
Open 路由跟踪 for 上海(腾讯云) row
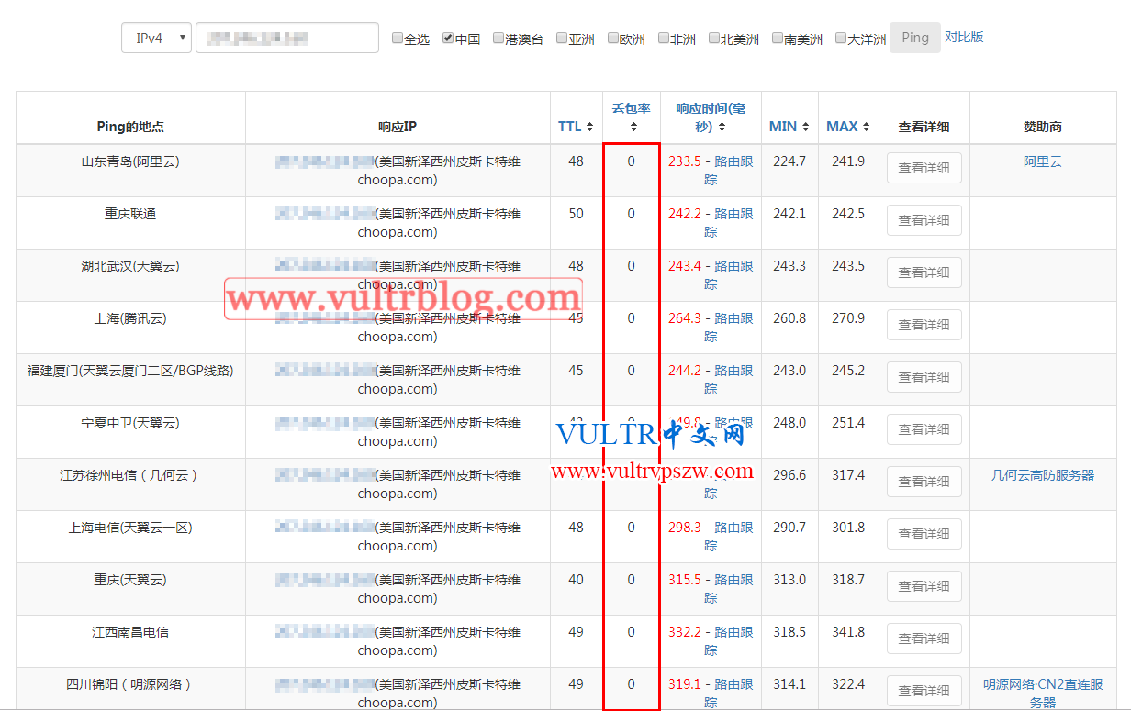click(x=733, y=318)
